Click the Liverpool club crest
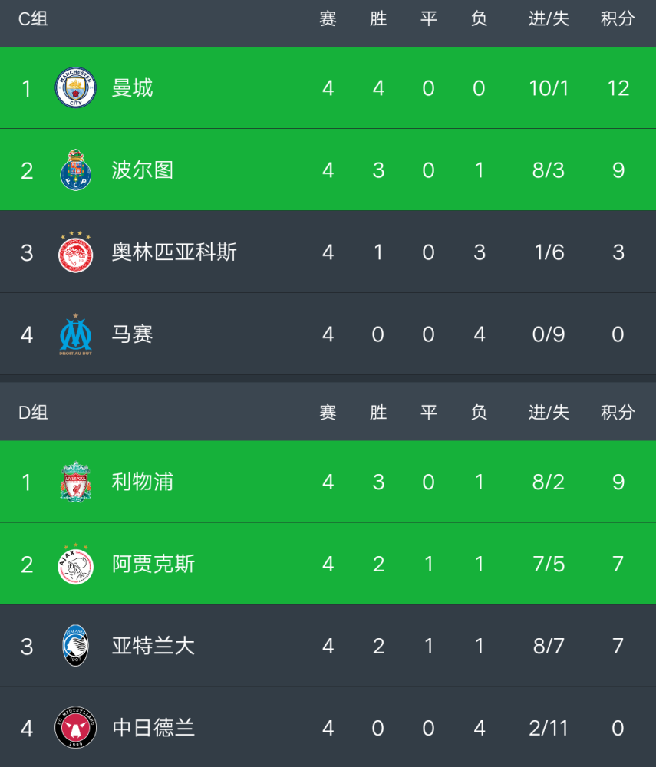 (x=75, y=482)
